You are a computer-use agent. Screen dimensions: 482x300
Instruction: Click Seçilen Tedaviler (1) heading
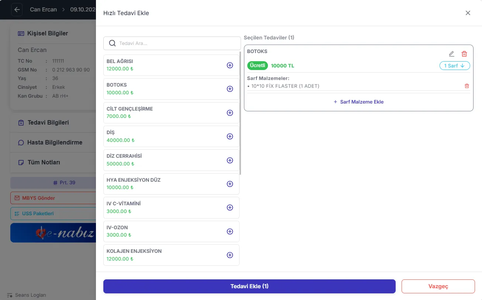269,38
